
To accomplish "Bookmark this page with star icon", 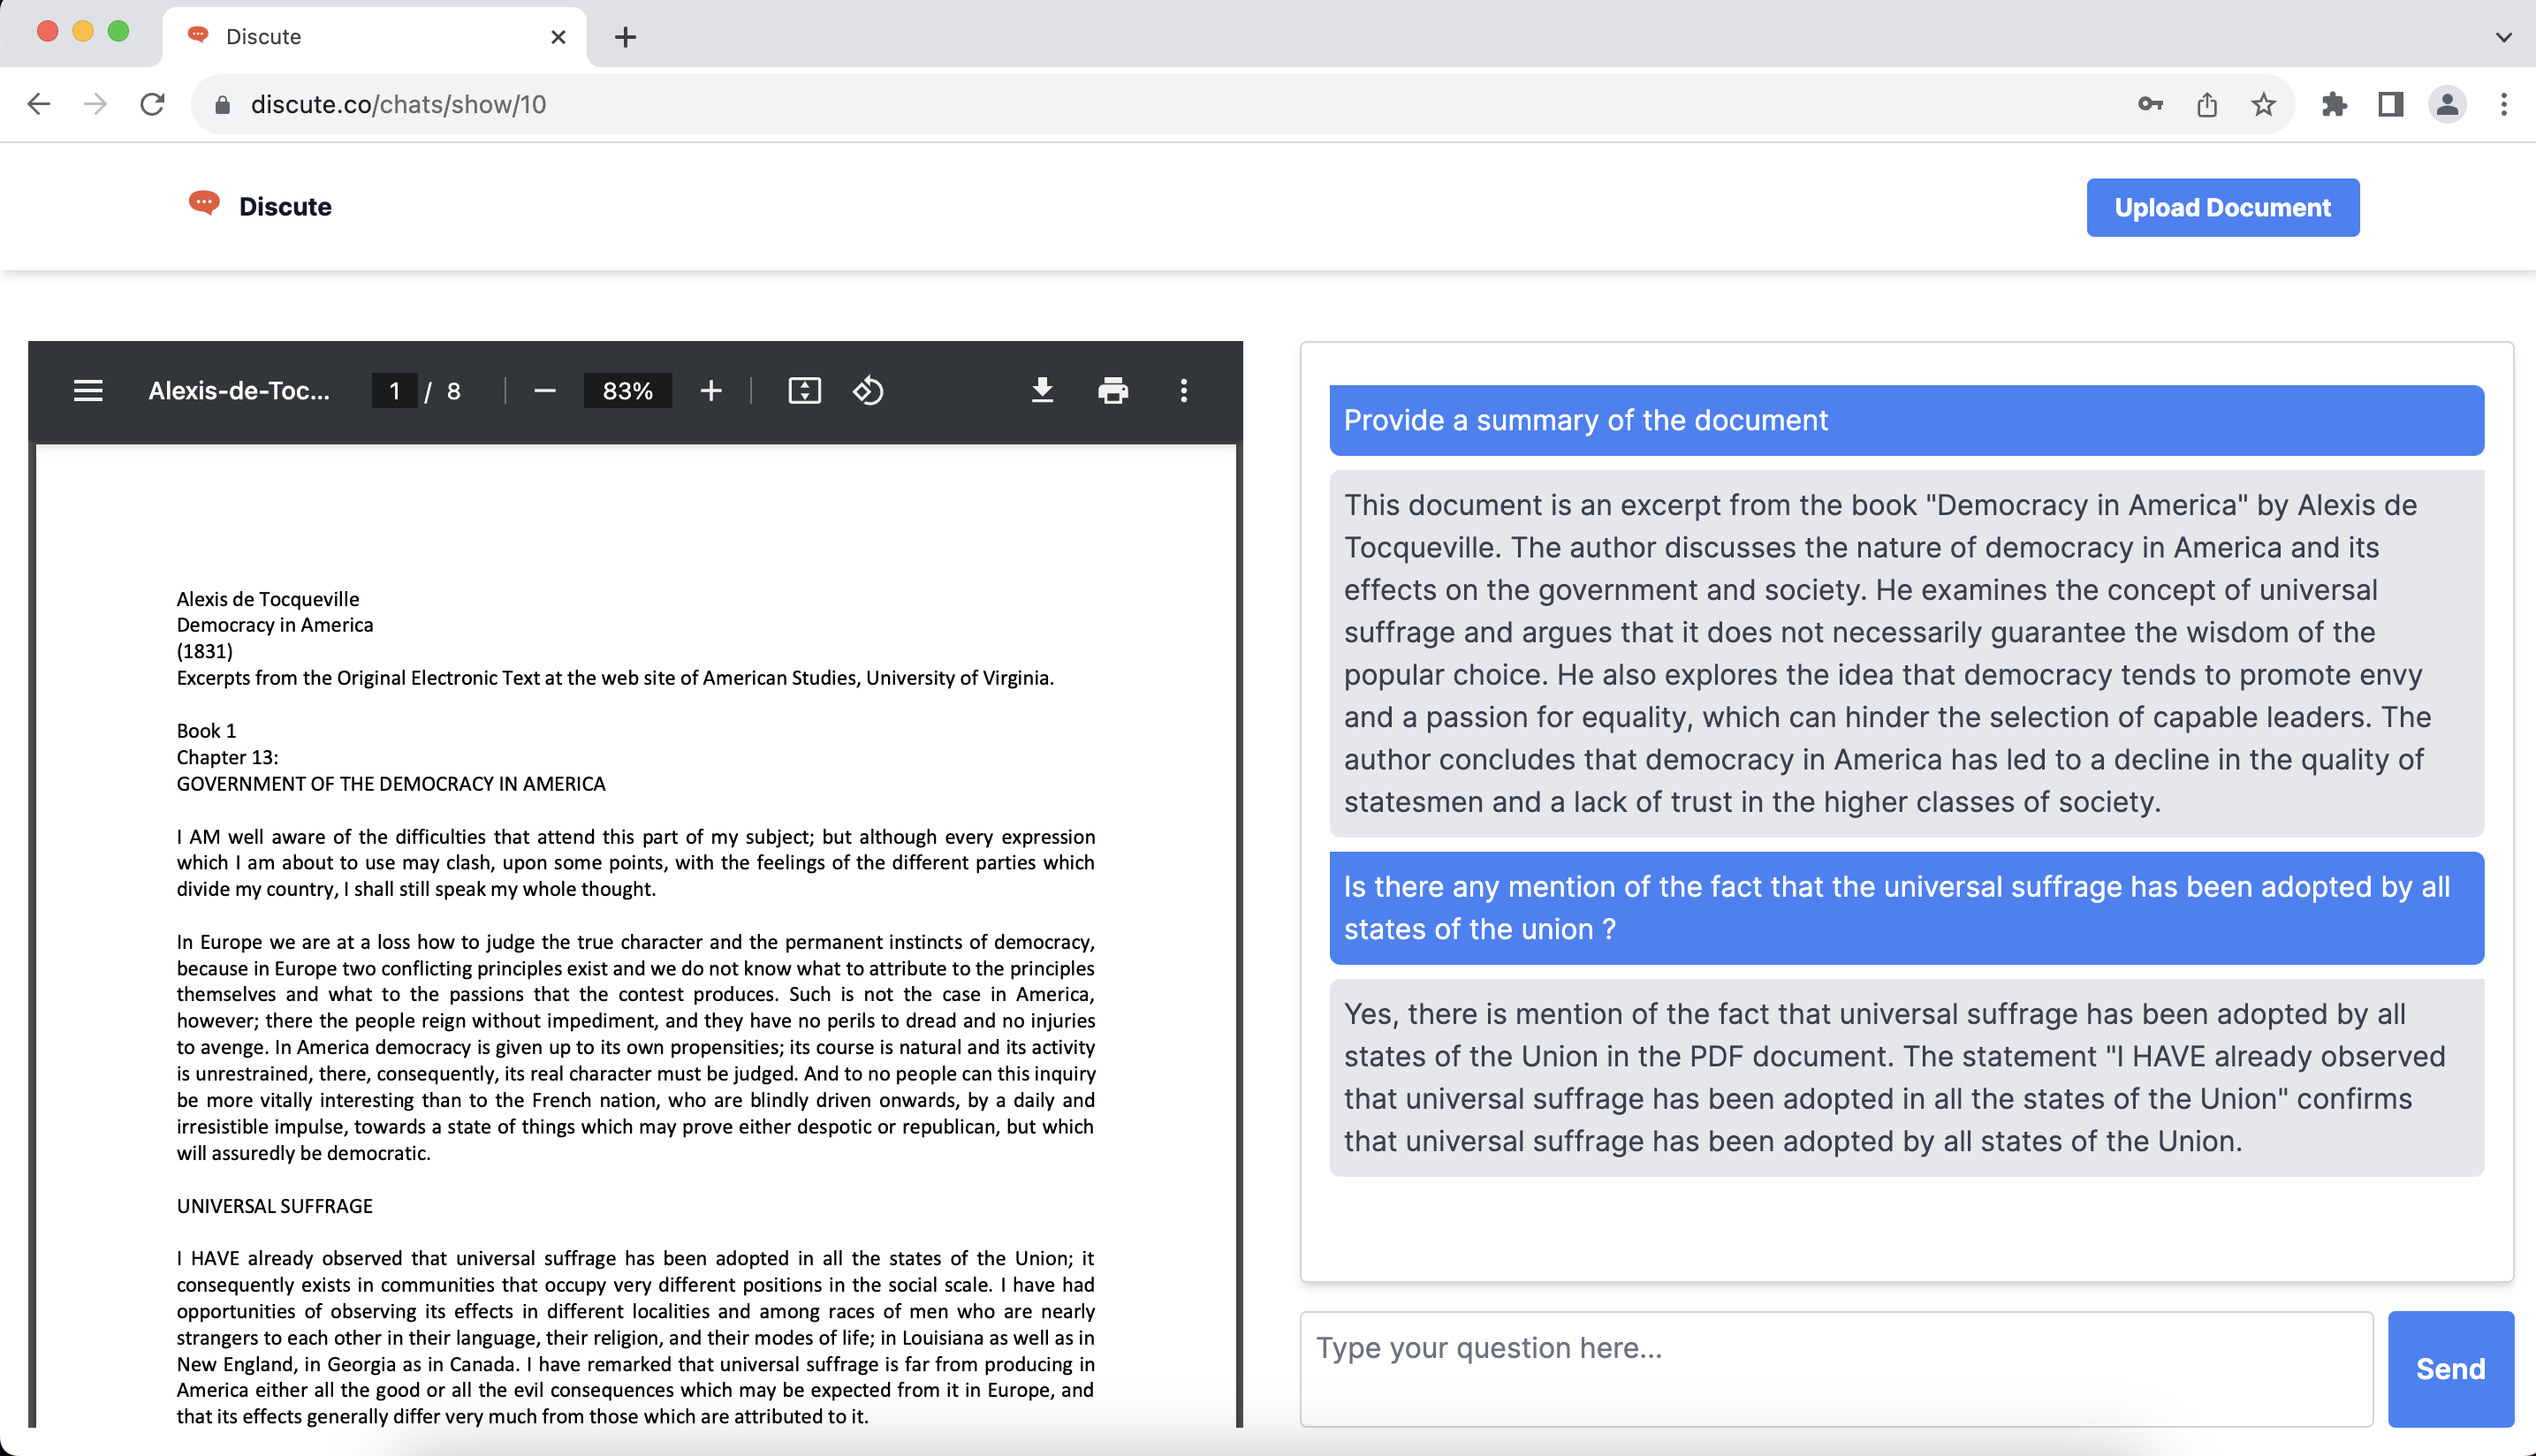I will pos(2263,105).
